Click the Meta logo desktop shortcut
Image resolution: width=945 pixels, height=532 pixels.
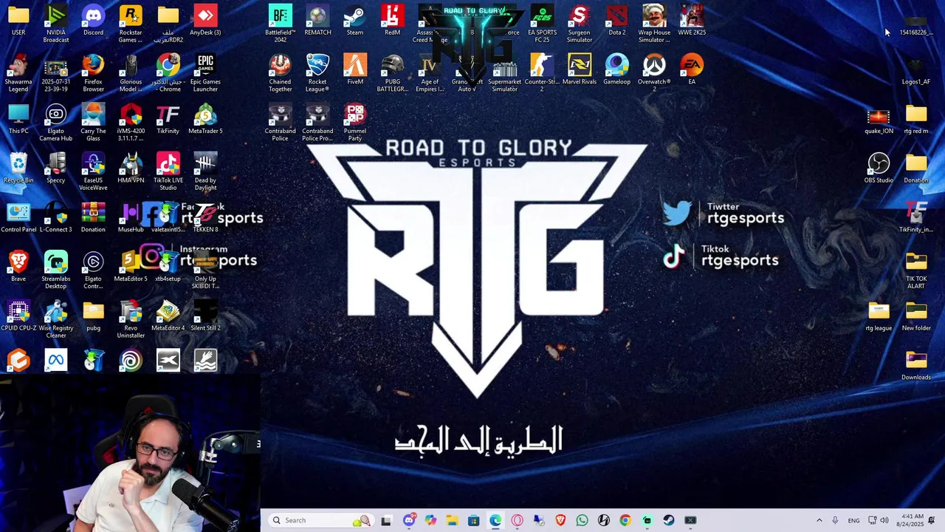point(56,360)
